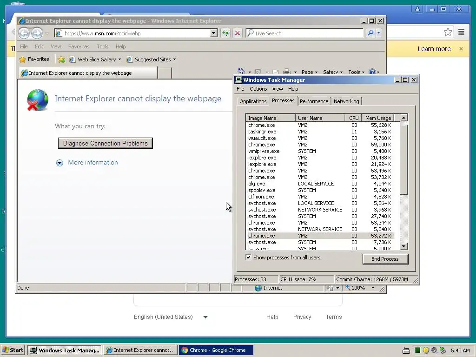Select the spoolsv.exe process row
The height and width of the screenshot is (357, 476).
320,190
